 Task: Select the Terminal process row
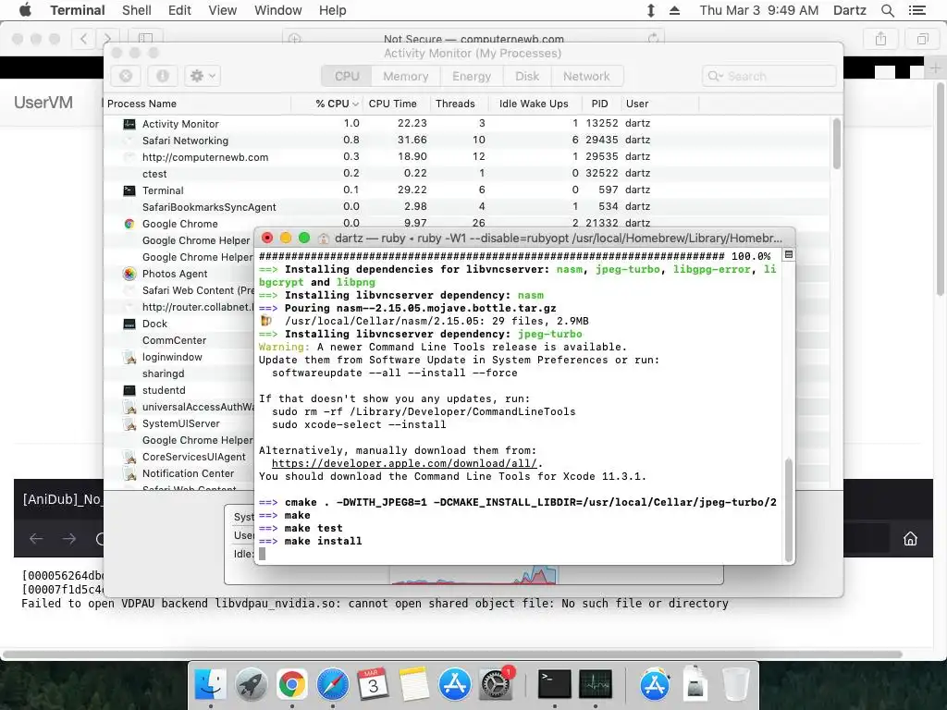pos(467,190)
